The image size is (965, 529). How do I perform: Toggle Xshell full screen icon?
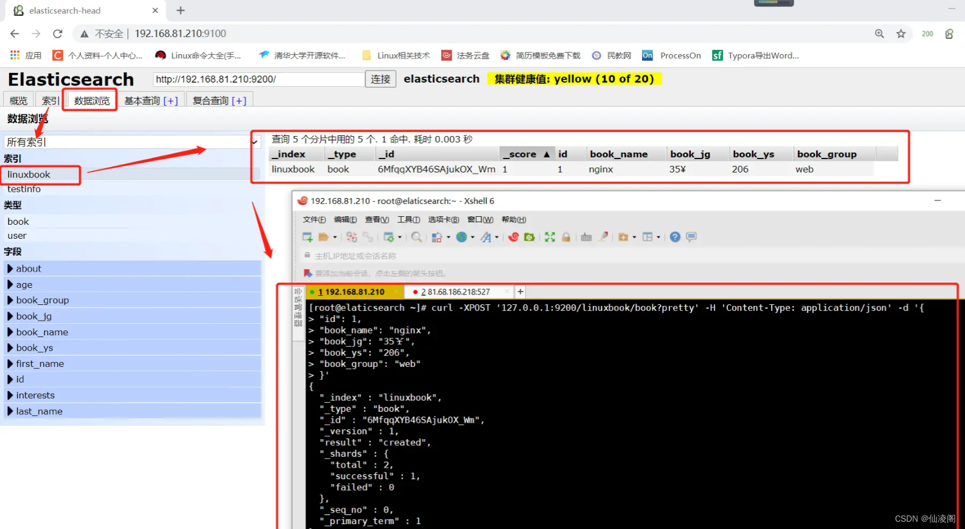(x=550, y=237)
